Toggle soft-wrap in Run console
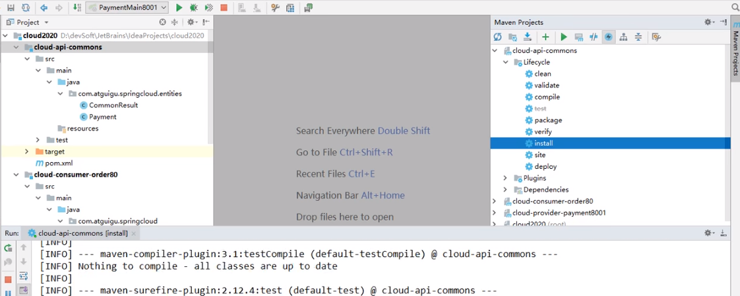Viewport: 740px width, 296px height. [x=23, y=276]
